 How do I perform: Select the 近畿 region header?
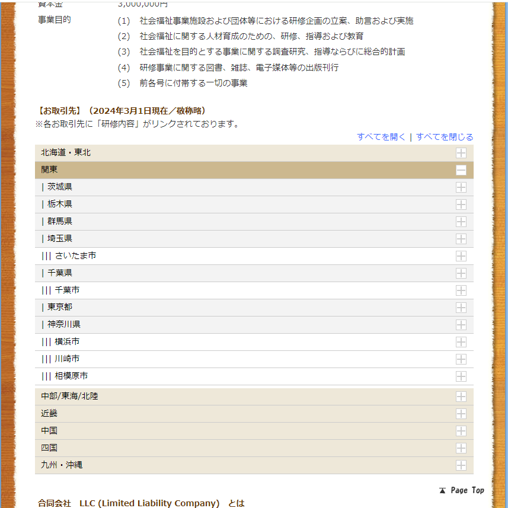(254, 414)
